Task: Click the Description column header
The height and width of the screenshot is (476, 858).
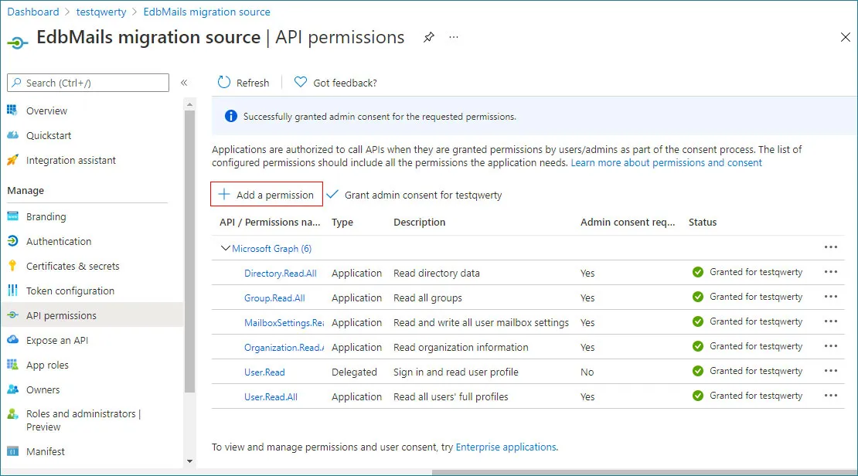Action: pyautogui.click(x=419, y=222)
